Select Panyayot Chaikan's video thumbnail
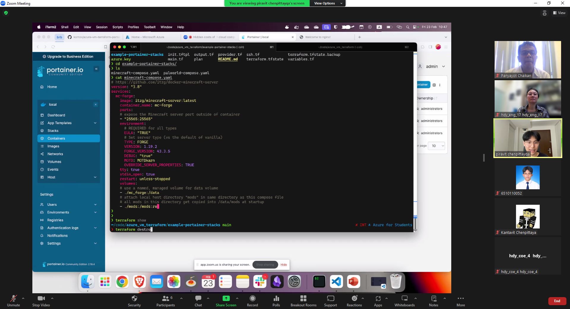 tap(528, 60)
